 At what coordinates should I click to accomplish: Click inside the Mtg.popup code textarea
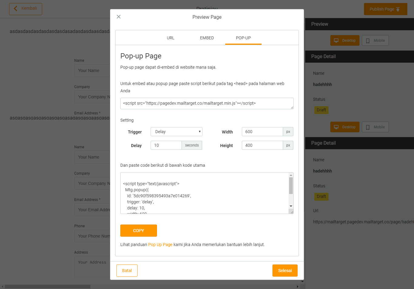205,193
